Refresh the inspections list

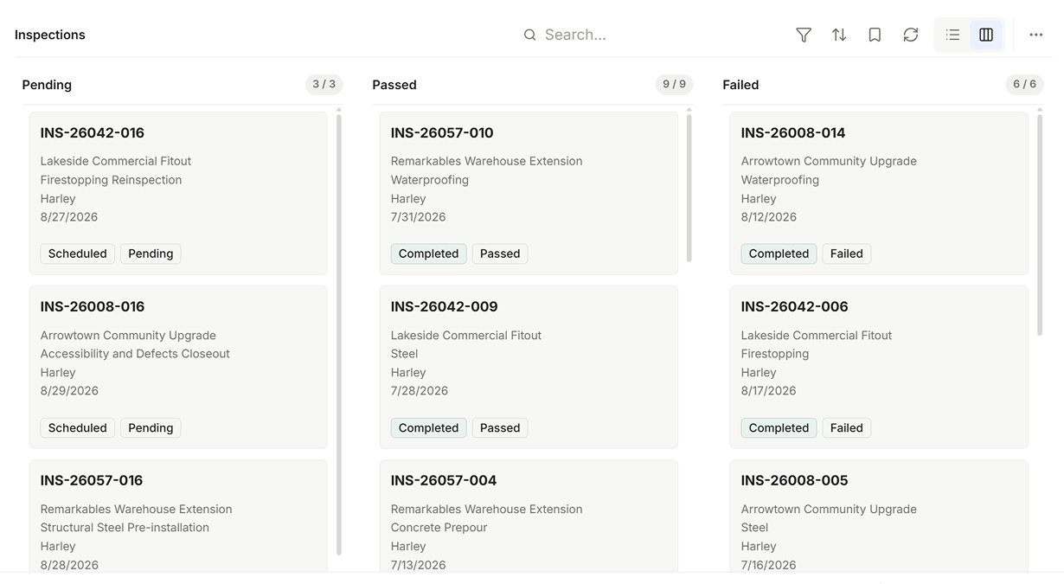[x=911, y=35]
